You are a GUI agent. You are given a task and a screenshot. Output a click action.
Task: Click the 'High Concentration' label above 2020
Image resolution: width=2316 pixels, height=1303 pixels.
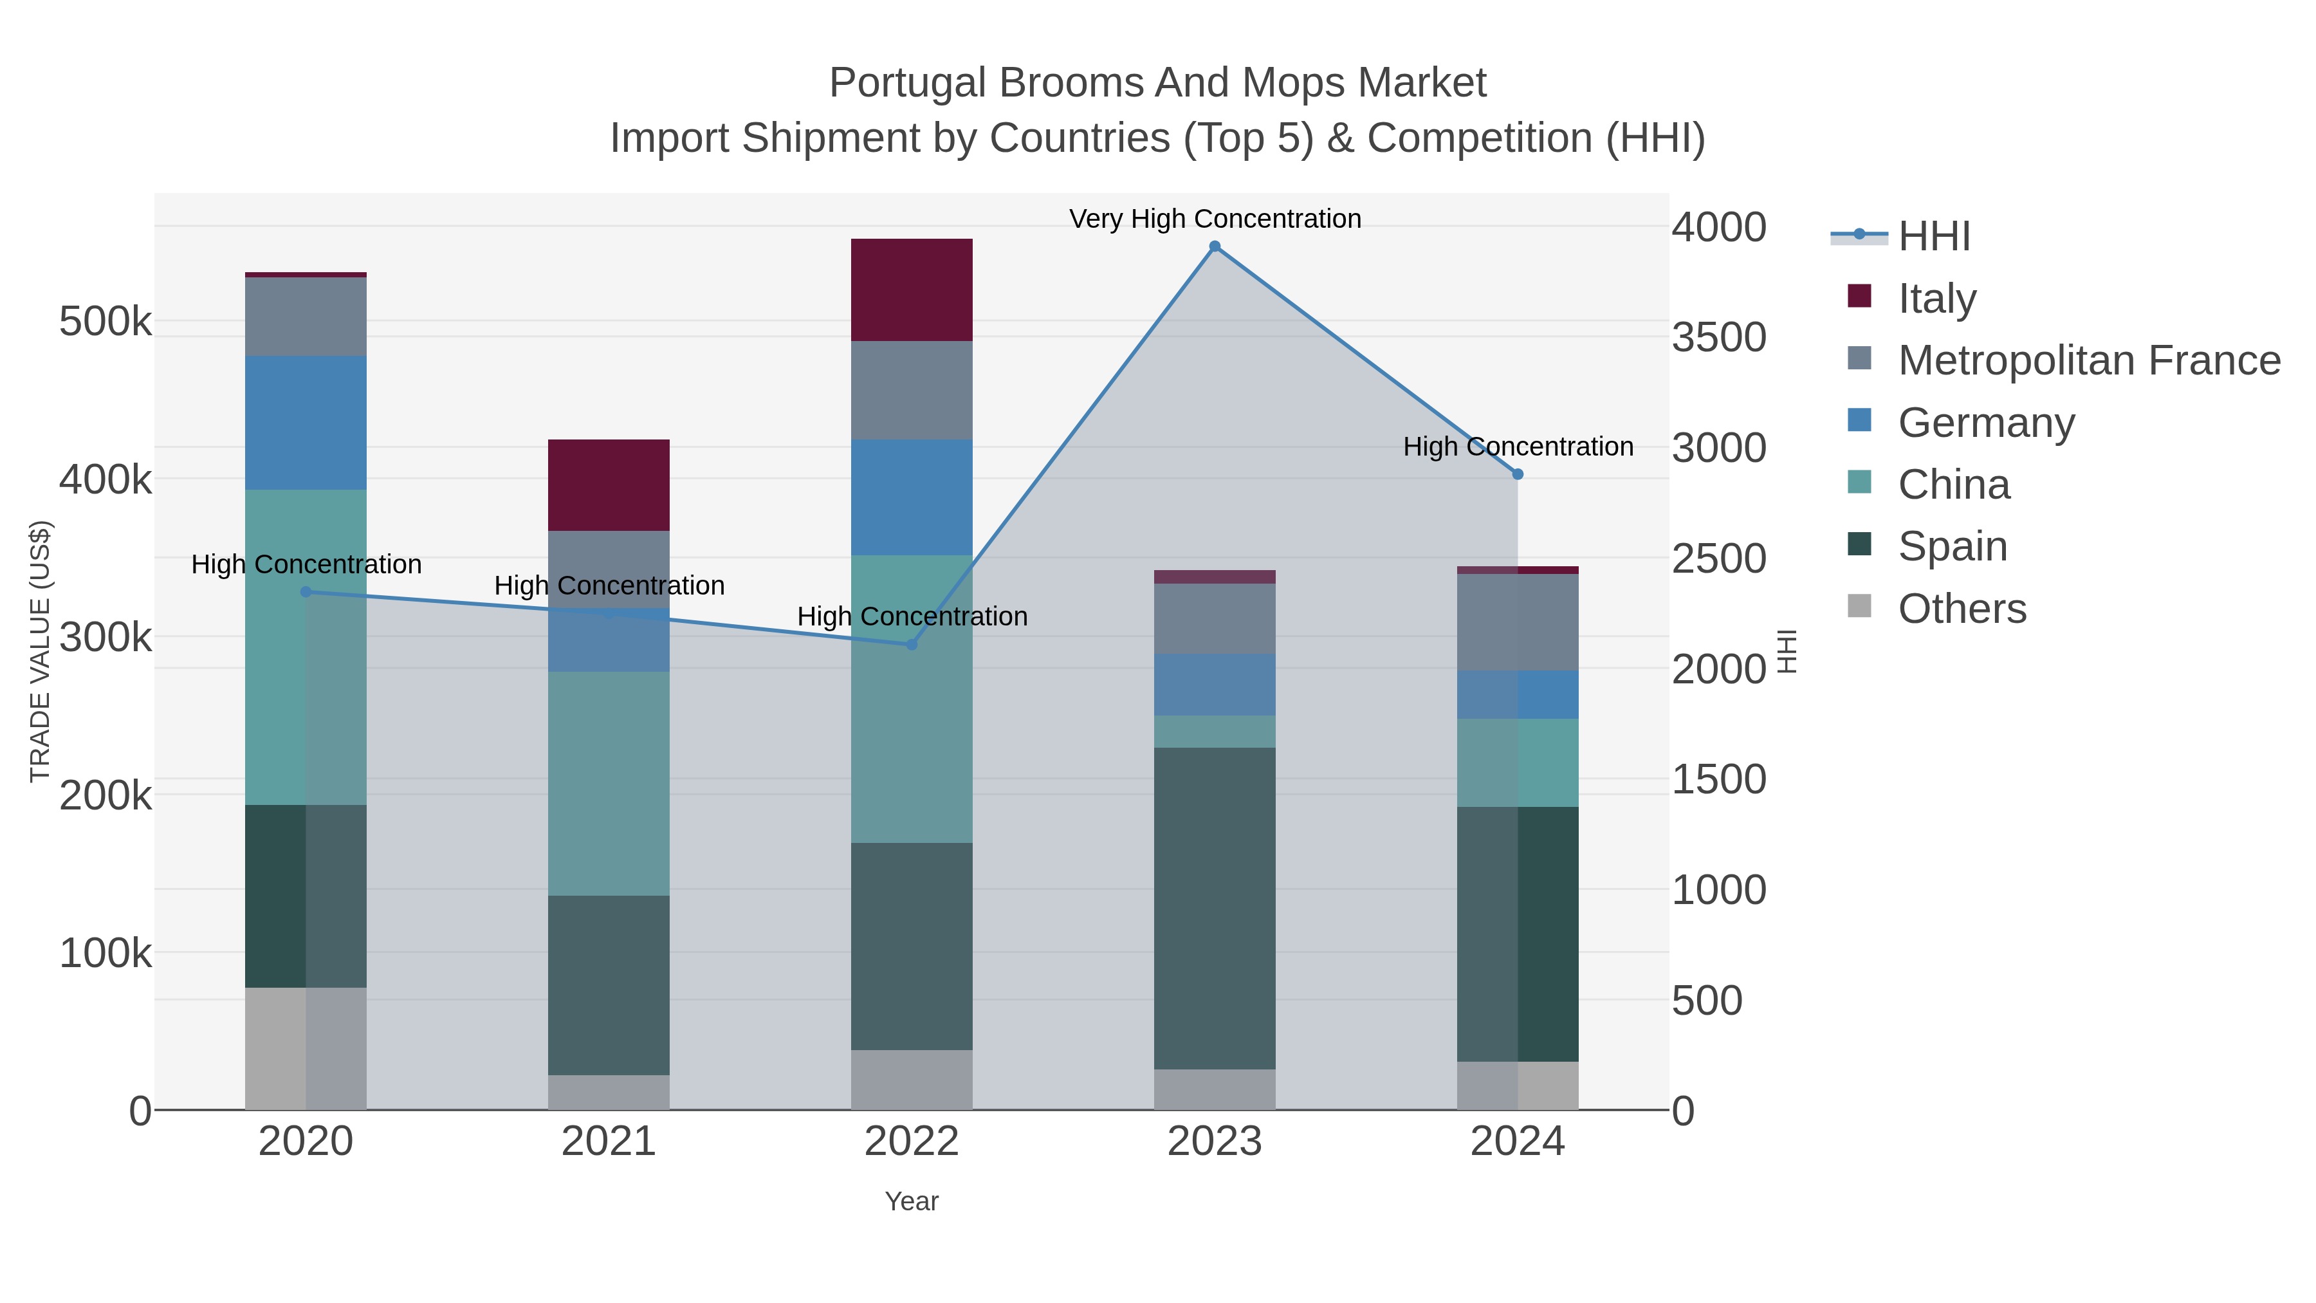pyautogui.click(x=306, y=564)
